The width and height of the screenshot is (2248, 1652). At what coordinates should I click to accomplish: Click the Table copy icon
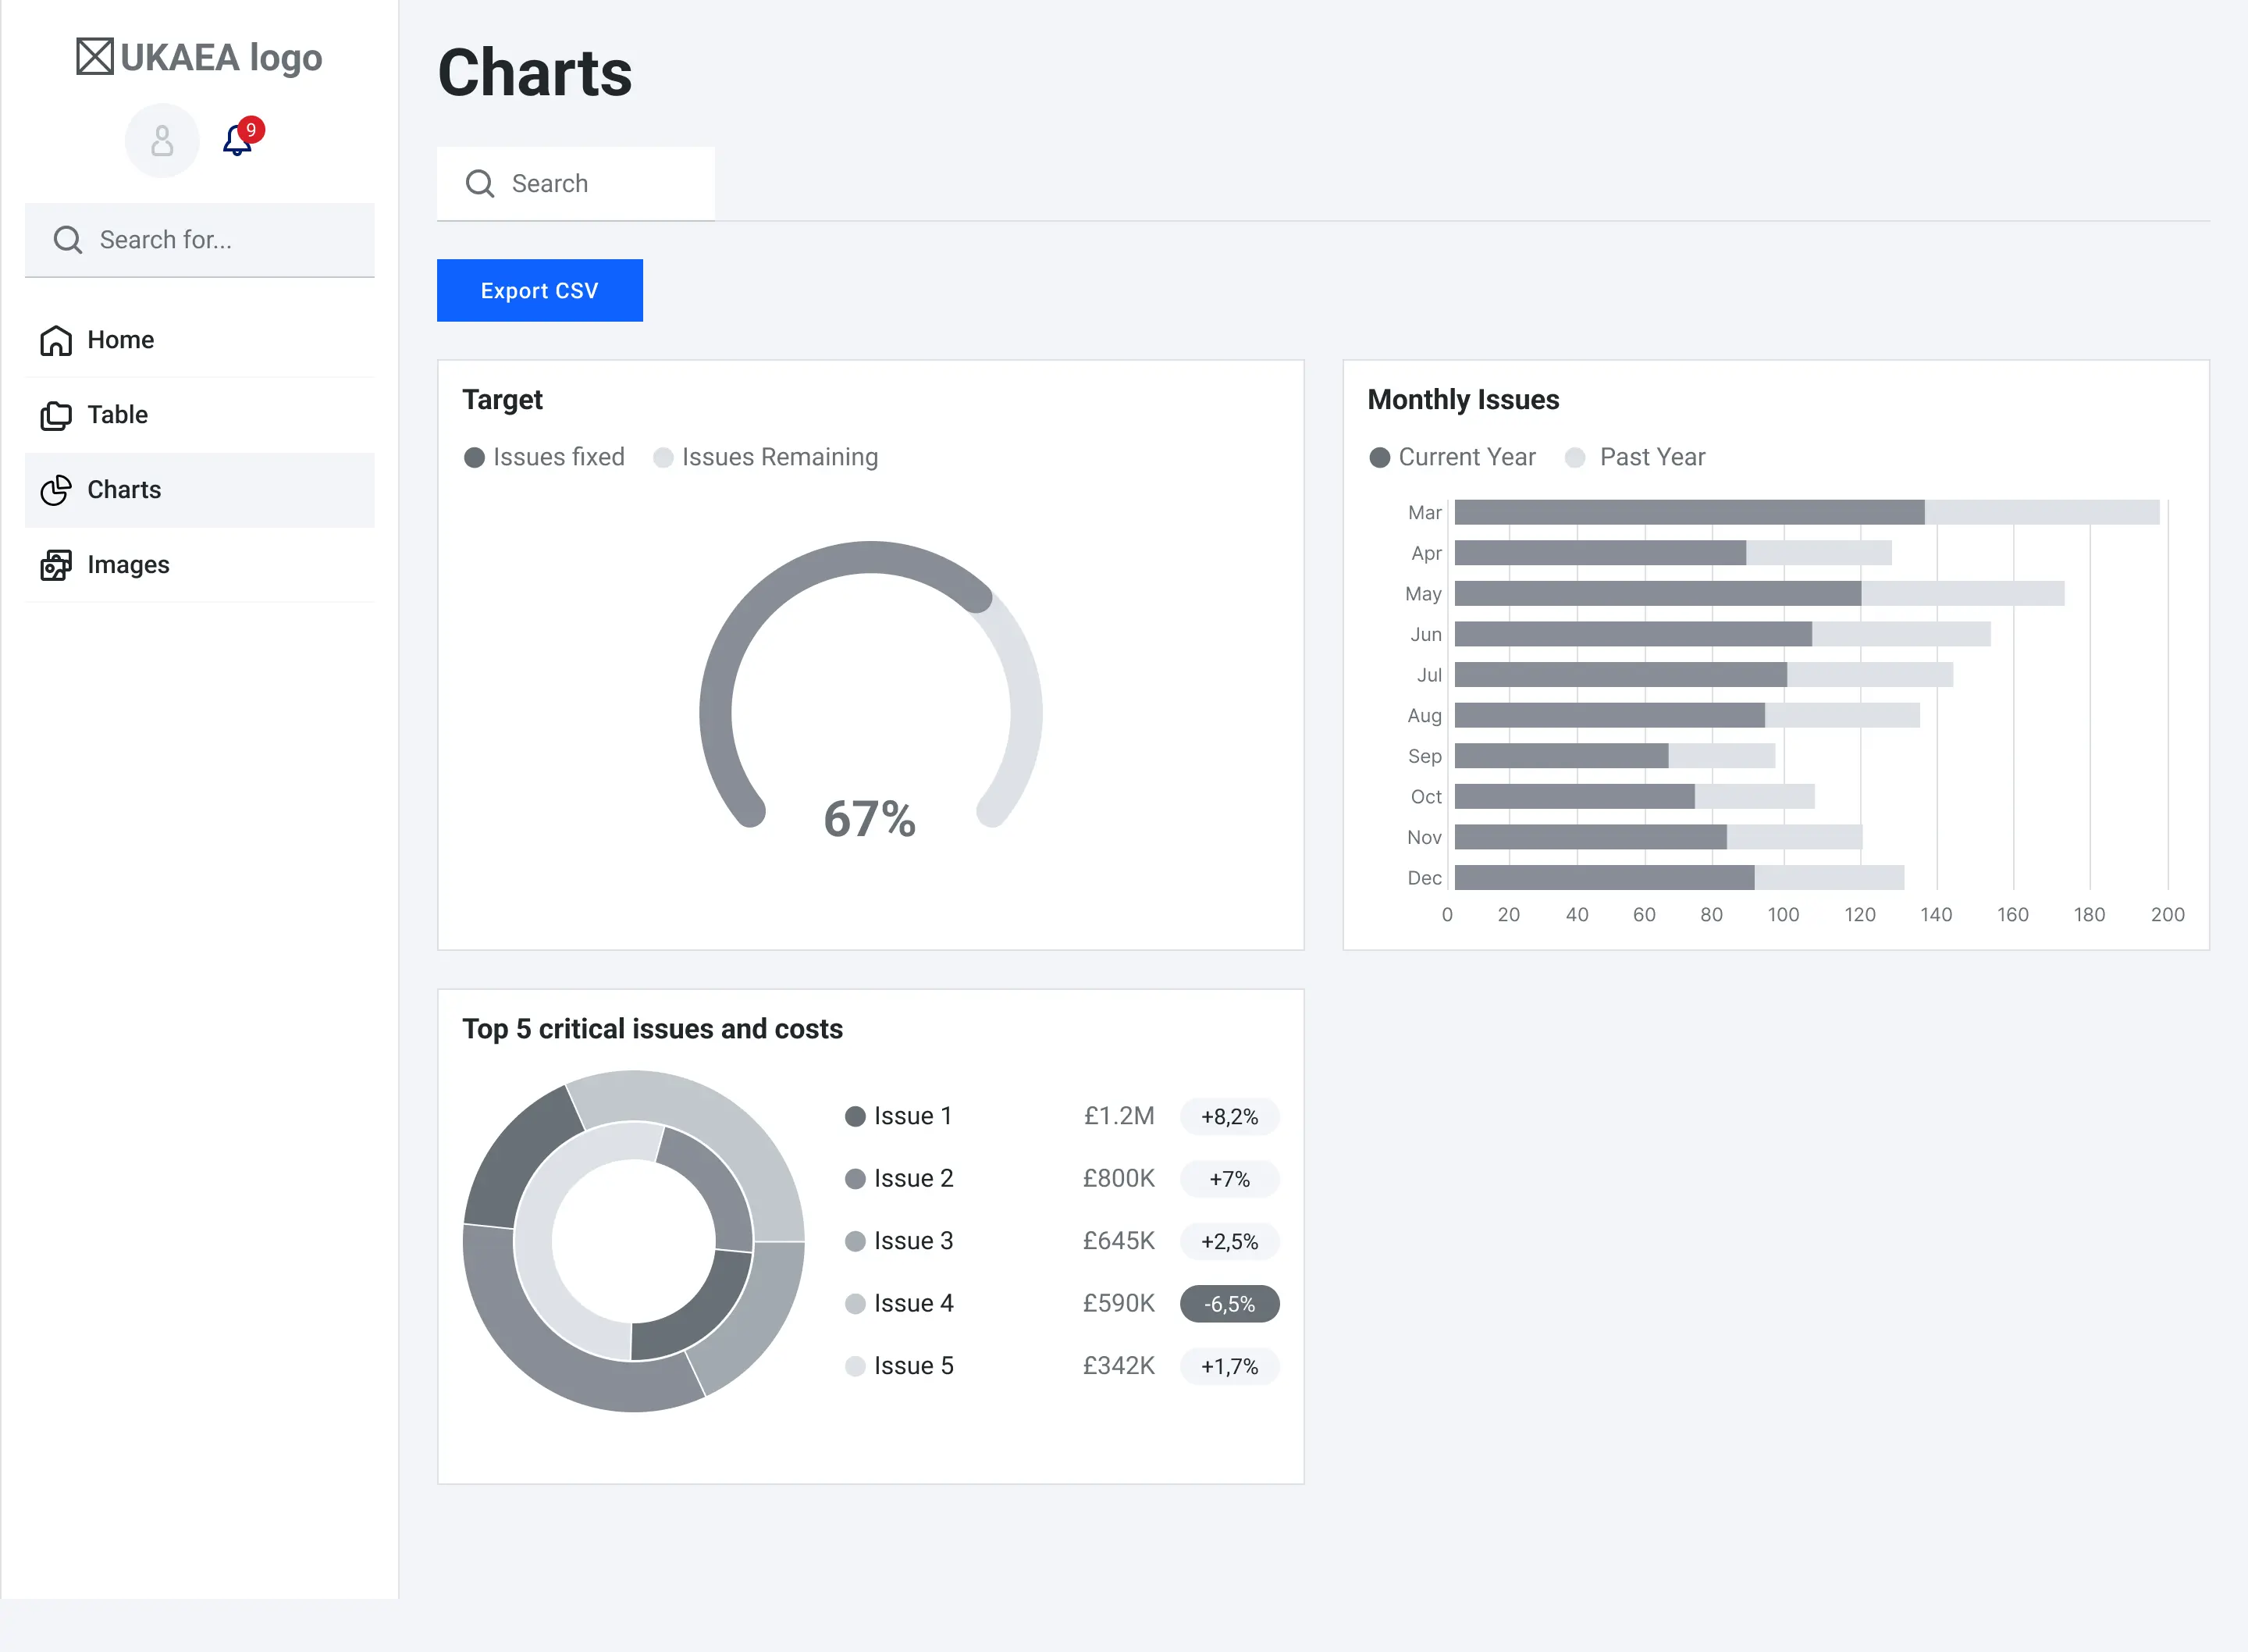56,415
